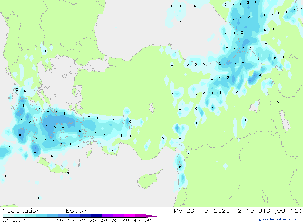Click the 0.1–0.5 mm lightest legend swatch

click(x=8, y=216)
